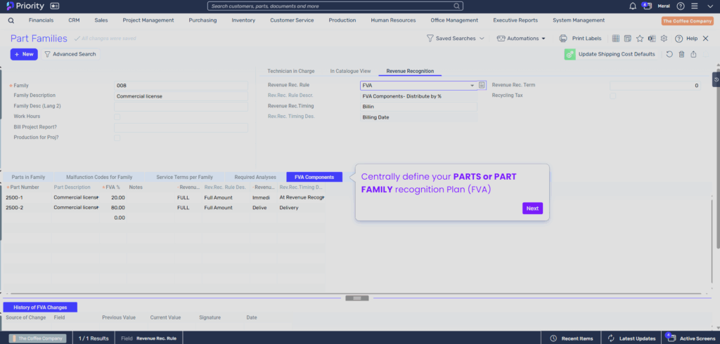Switch to table grid view icon
The width and height of the screenshot is (720, 344).
616,39
